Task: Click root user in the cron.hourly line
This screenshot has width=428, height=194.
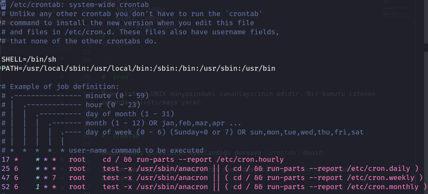Action: pyautogui.click(x=77, y=160)
